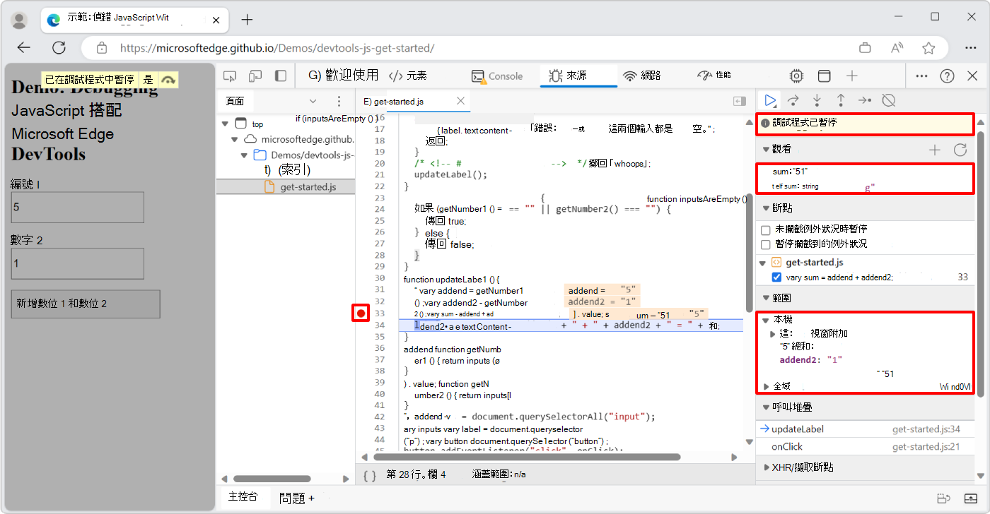Viewport: 990px width, 514px height.
Task: Deactivate all breakpoints with the crossed-circle icon
Action: tap(888, 100)
